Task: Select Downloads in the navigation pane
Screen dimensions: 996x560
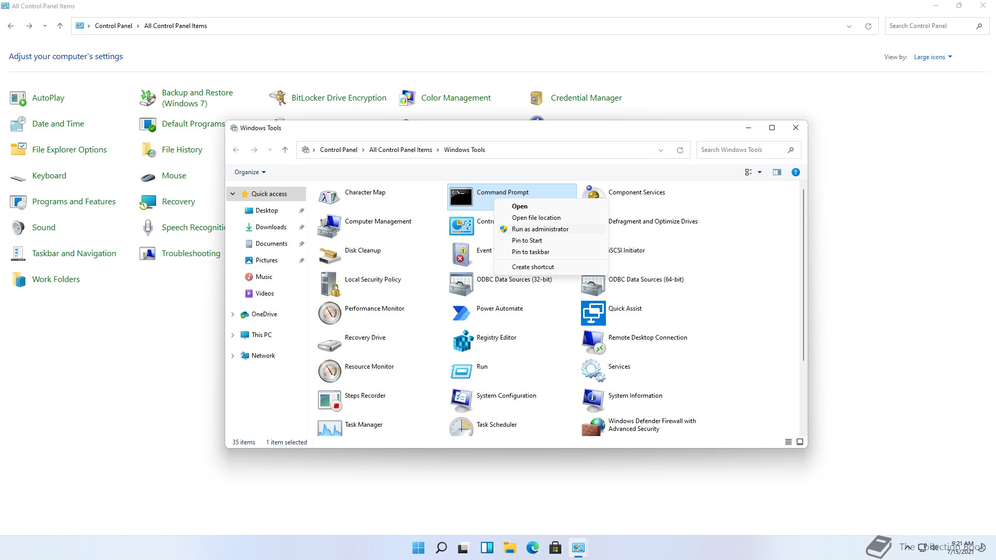Action: click(x=271, y=227)
